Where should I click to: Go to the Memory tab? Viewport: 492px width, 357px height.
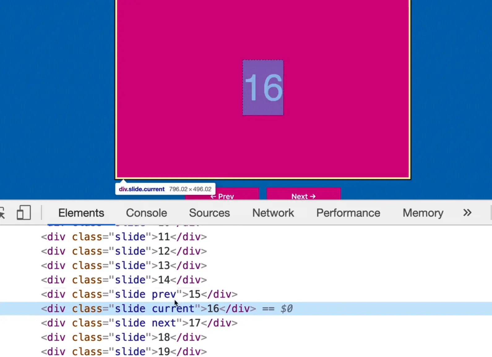pyautogui.click(x=423, y=213)
